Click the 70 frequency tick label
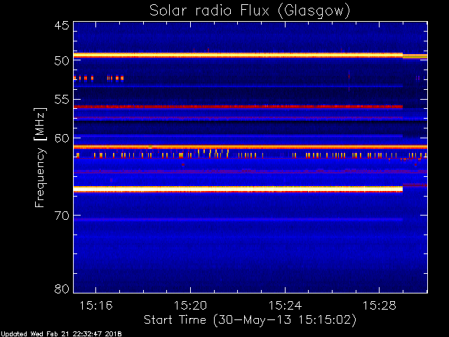 [x=62, y=216]
